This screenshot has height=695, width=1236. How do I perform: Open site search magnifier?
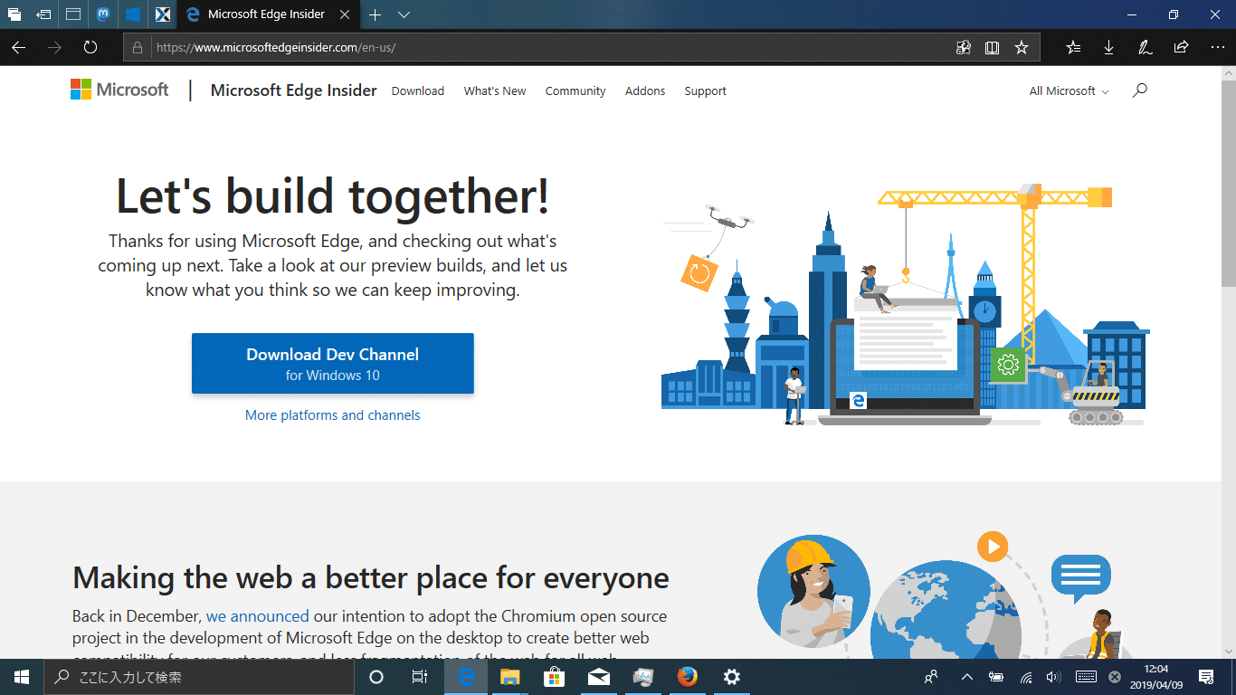click(1139, 90)
